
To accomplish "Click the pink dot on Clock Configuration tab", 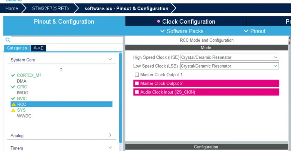I will (159, 21).
